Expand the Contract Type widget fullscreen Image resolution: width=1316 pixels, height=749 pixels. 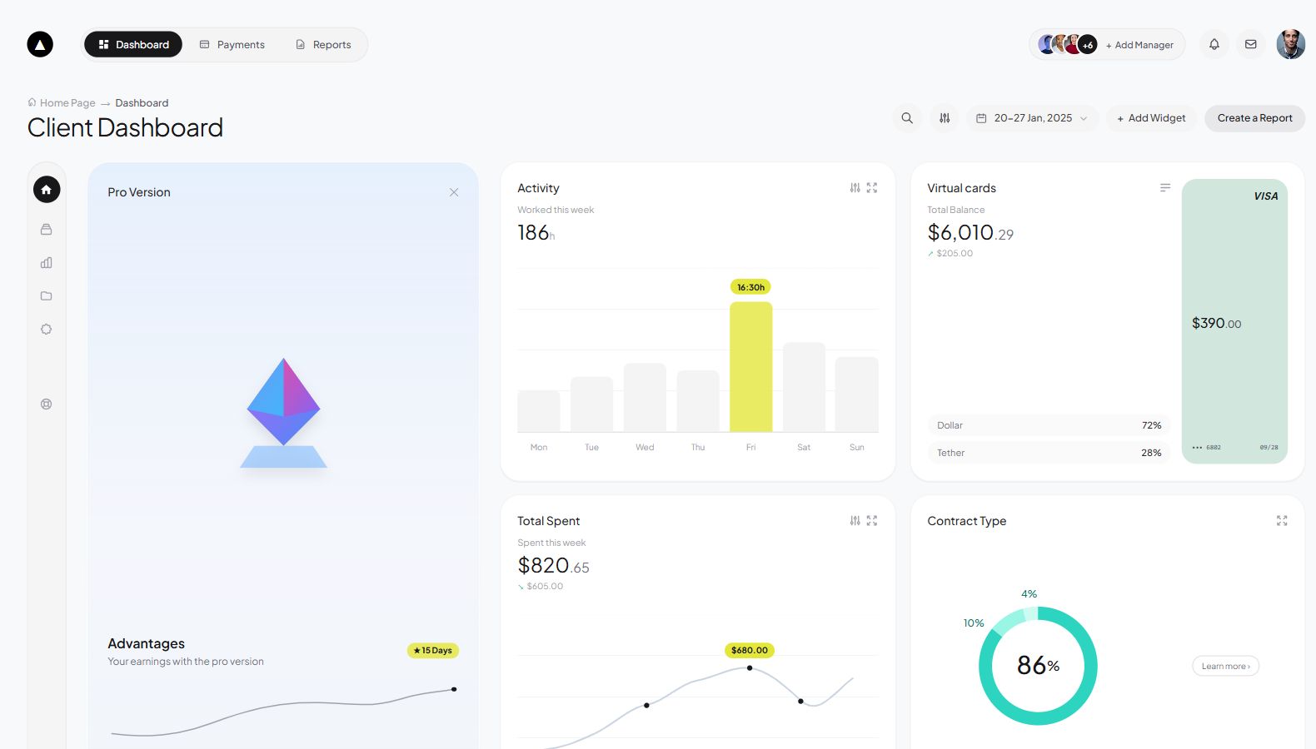click(x=1282, y=521)
